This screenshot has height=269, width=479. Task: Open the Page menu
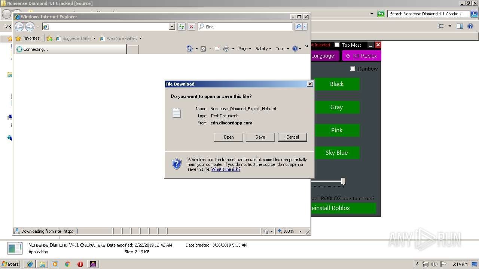[245, 49]
